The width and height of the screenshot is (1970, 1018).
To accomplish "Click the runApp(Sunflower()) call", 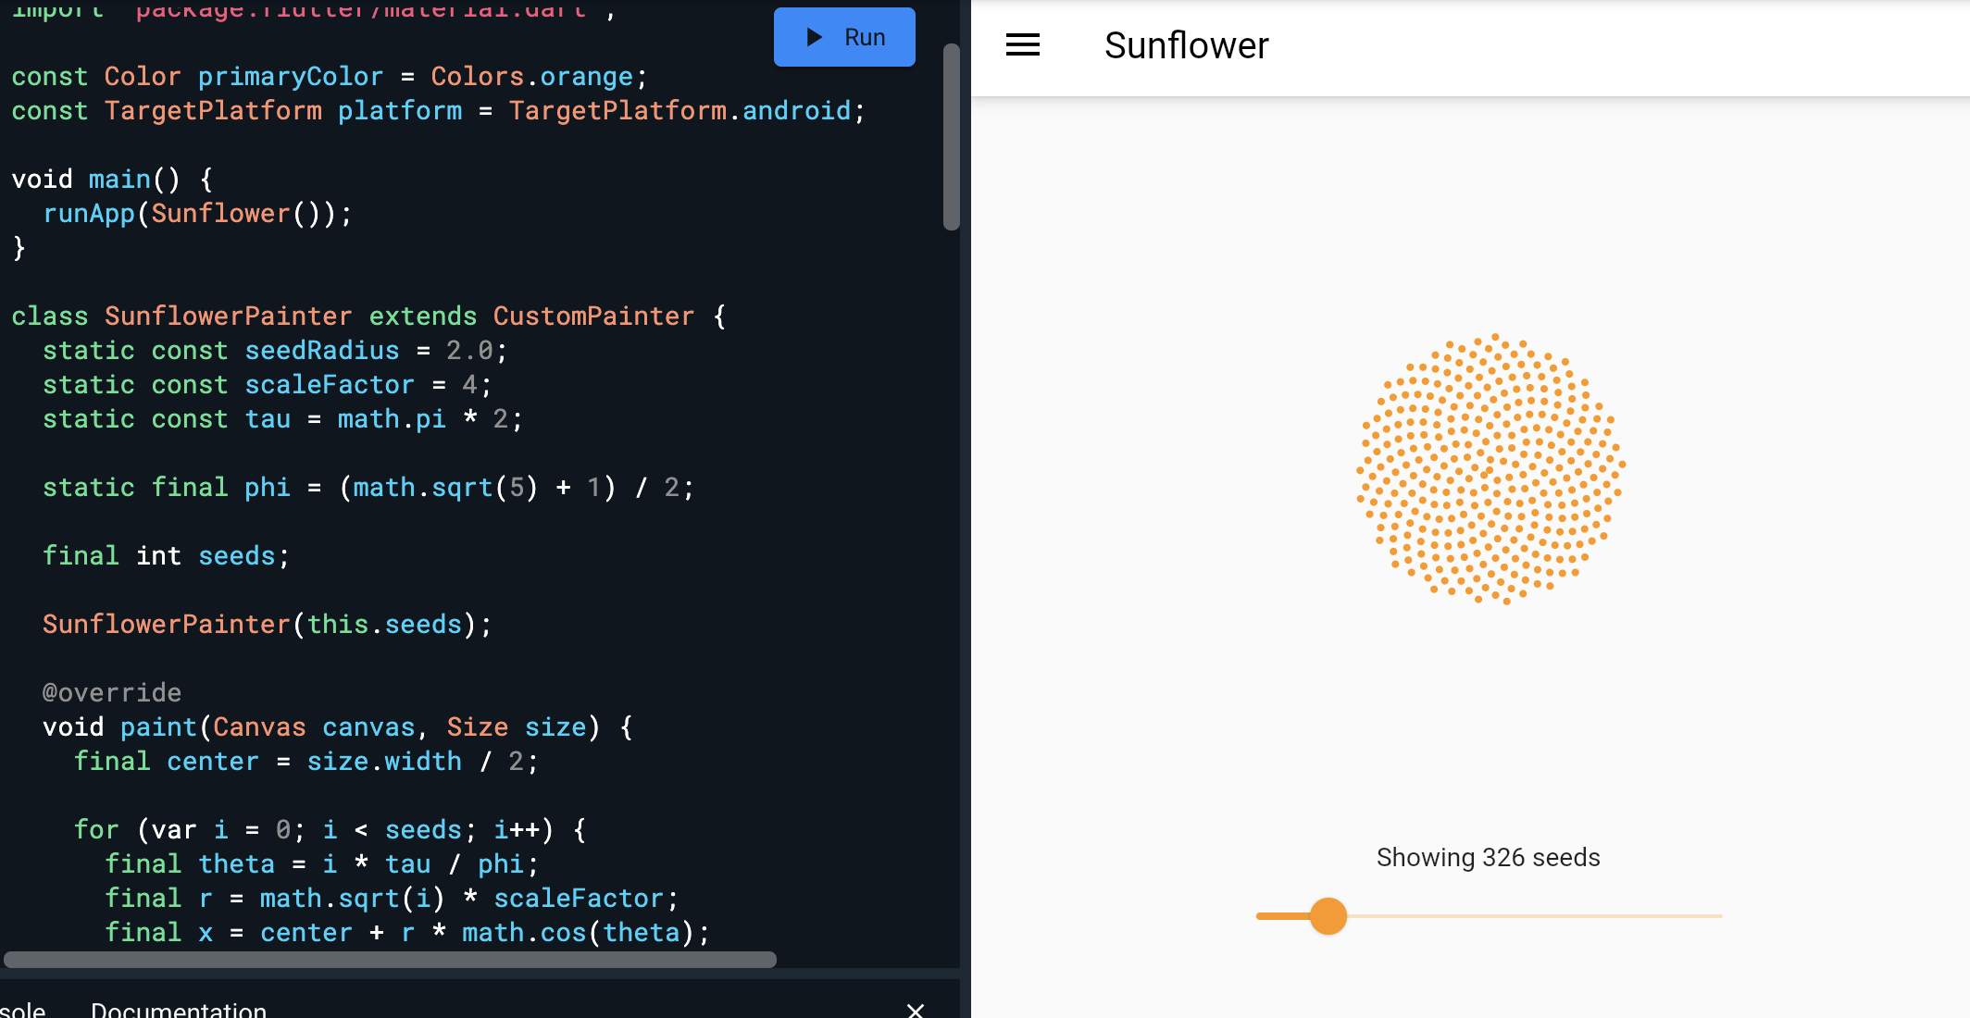I will click(x=196, y=214).
